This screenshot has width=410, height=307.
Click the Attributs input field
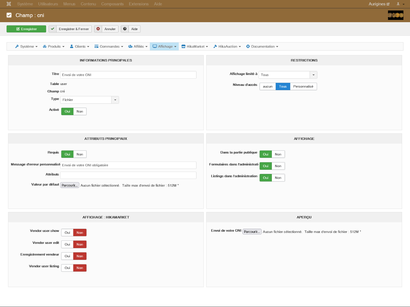point(128,175)
